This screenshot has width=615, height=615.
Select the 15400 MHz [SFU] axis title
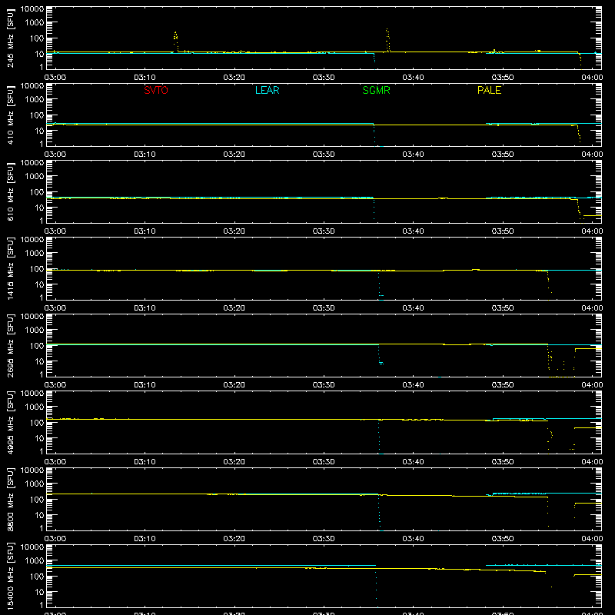coord(11,576)
